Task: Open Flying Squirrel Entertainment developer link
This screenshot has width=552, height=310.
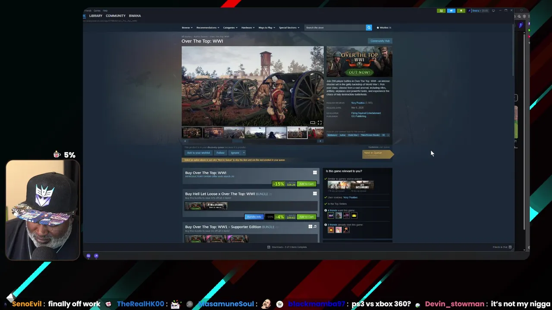Action: pos(366,113)
